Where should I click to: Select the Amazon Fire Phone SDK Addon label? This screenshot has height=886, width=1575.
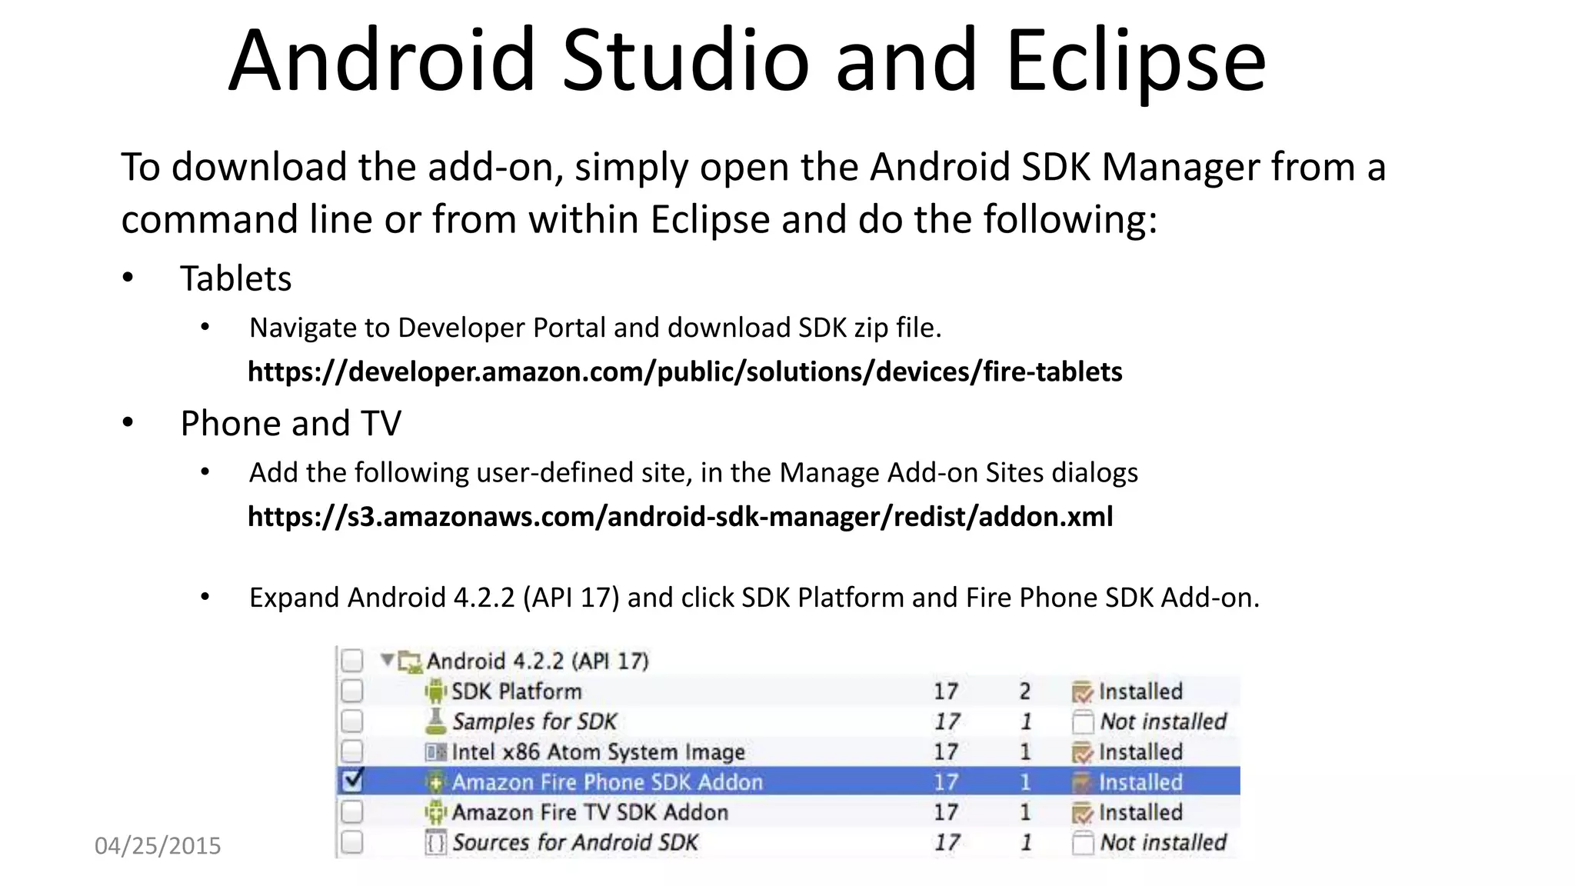click(x=608, y=782)
